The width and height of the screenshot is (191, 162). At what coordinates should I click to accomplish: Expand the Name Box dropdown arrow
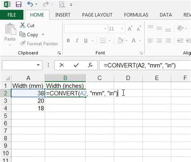[38, 65]
